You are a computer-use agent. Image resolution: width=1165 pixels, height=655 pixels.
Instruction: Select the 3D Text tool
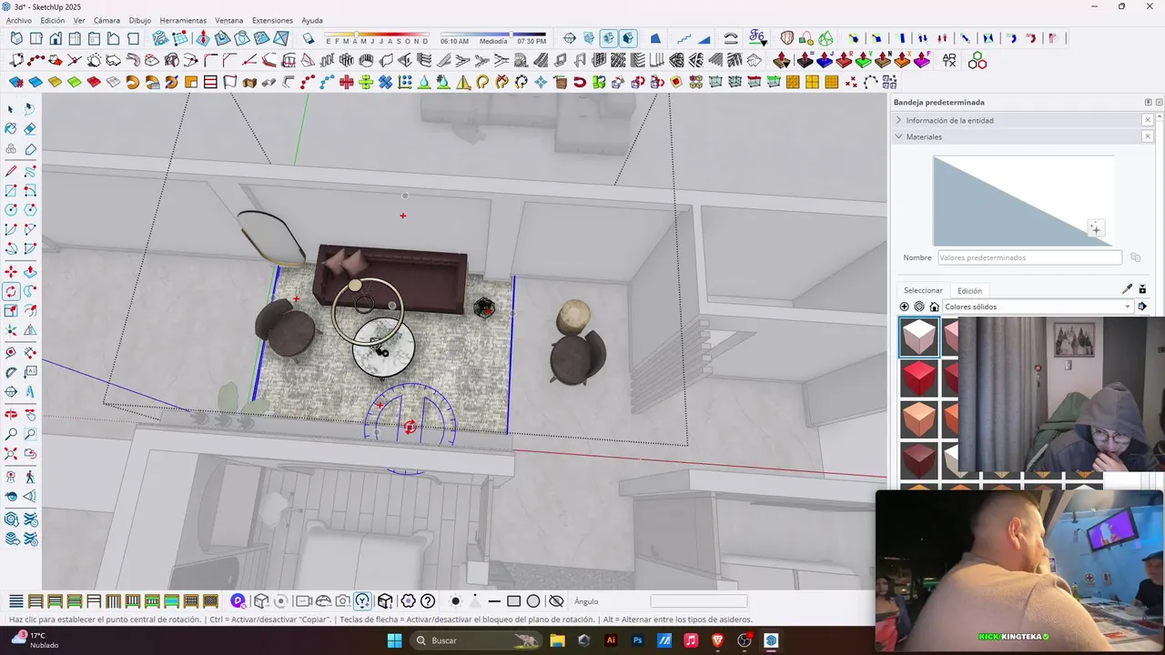[x=30, y=392]
